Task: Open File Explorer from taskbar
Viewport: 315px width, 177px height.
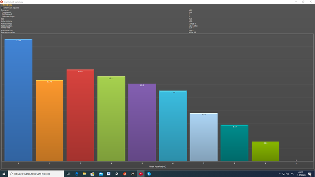Action: click(x=85, y=173)
